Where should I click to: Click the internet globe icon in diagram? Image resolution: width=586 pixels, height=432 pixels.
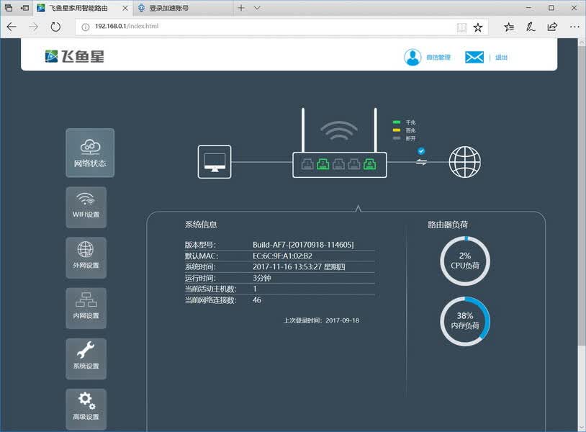(x=464, y=162)
